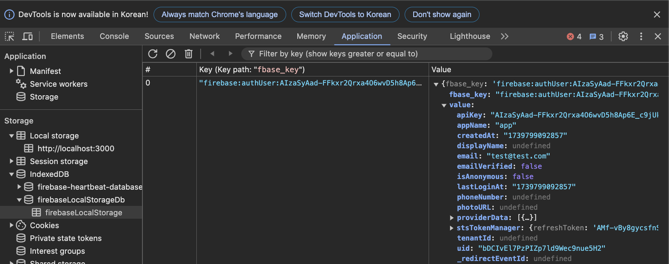Click the Value column header
Image resolution: width=669 pixels, height=264 pixels.
[549, 69]
